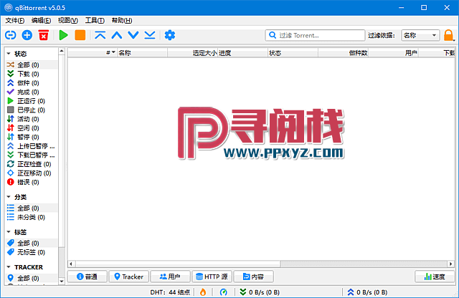Sort by the 进度 column header
Image resolution: width=459 pixels, height=298 pixels.
click(x=242, y=53)
